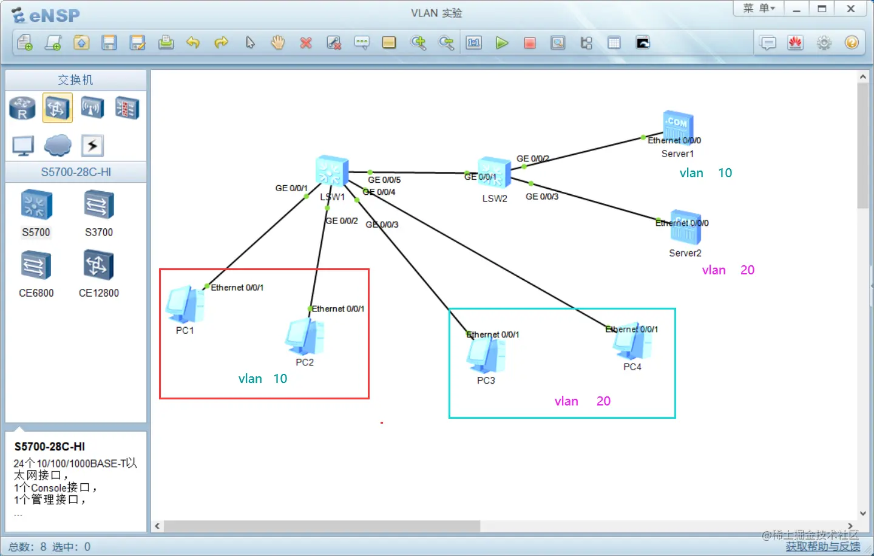Open the forum message icon
This screenshot has height=556, width=874.
coord(768,42)
